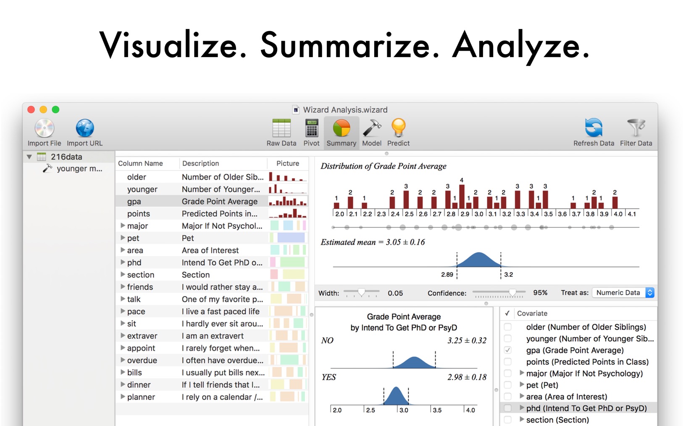Select the section column row
This screenshot has height=426, width=683.
212,275
